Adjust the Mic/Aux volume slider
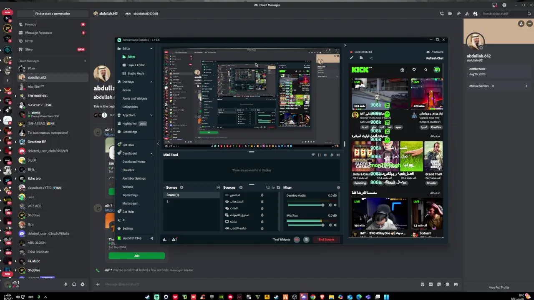Image resolution: width=534 pixels, height=300 pixels. (306, 225)
